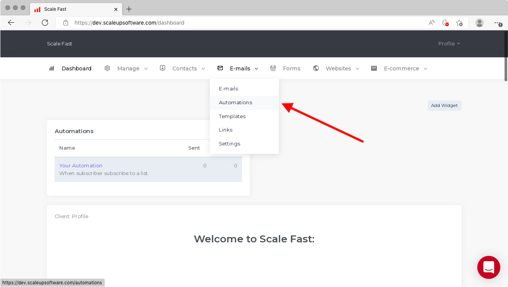
Task: Select E-mails in the dropdown menu
Action: 244,89
